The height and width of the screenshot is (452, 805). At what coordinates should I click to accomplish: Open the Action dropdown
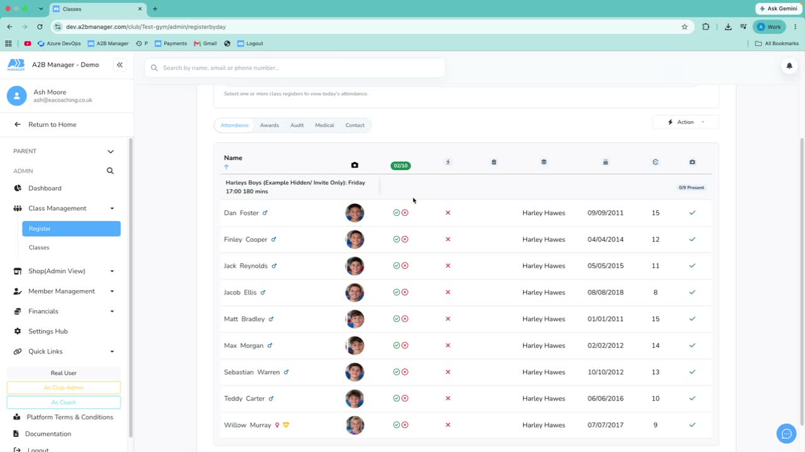(686, 122)
